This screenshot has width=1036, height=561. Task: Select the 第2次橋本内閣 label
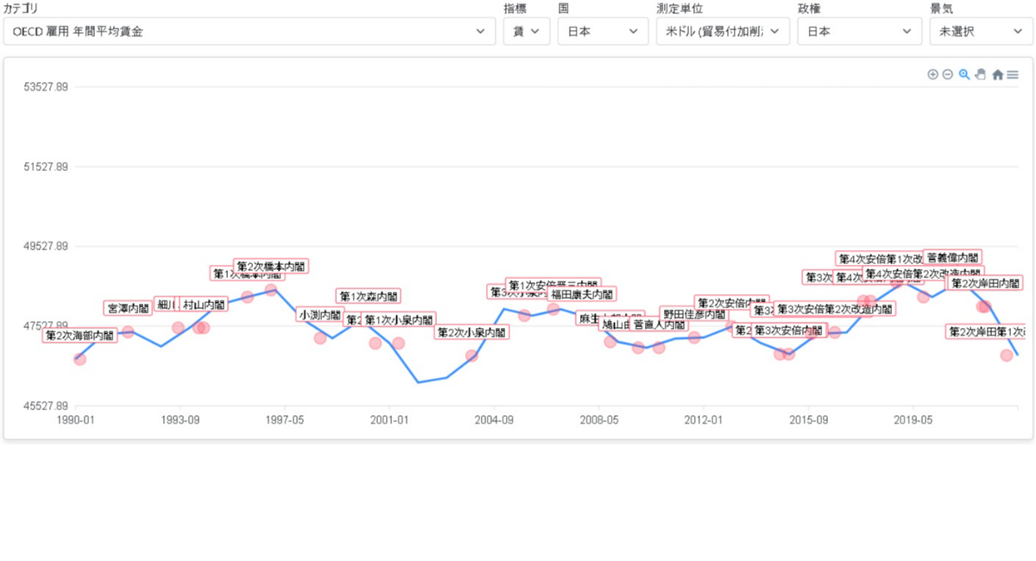click(270, 267)
